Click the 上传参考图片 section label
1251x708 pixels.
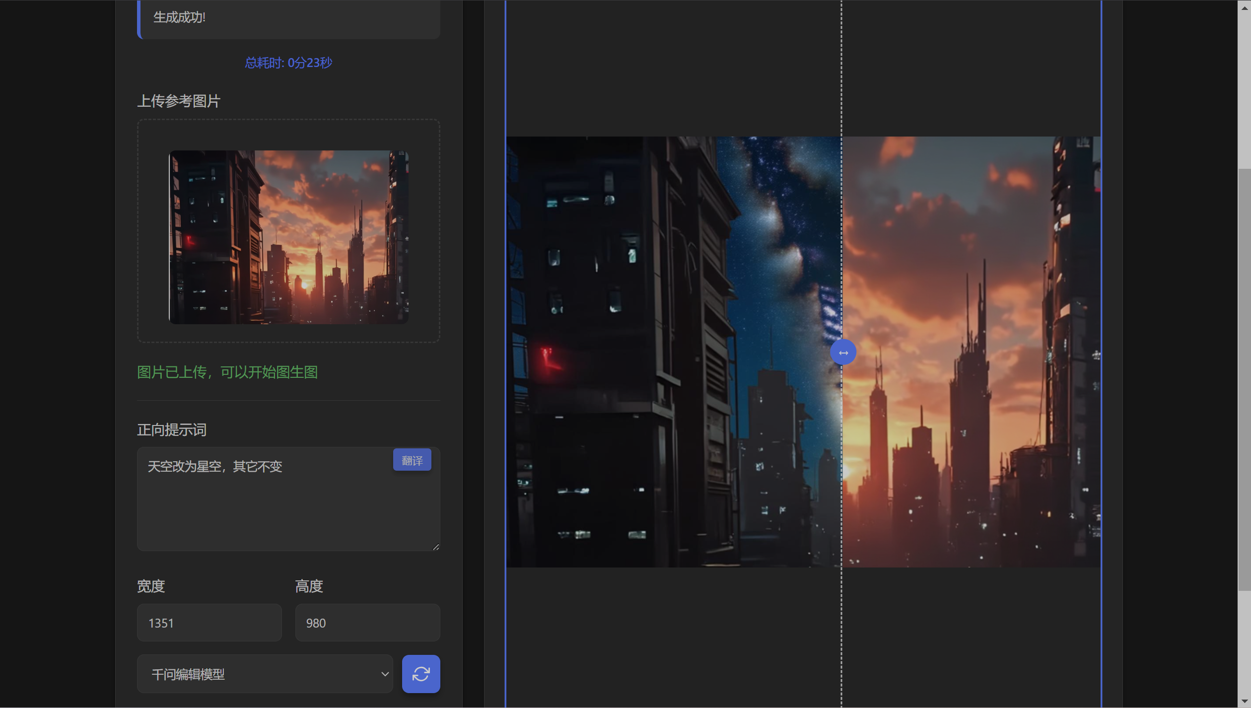coord(179,101)
